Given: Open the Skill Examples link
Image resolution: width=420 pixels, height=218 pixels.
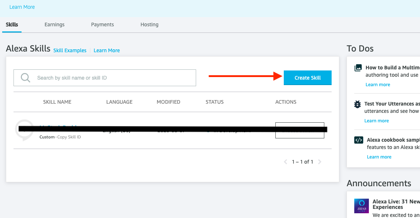Looking at the screenshot, I should click(x=70, y=50).
